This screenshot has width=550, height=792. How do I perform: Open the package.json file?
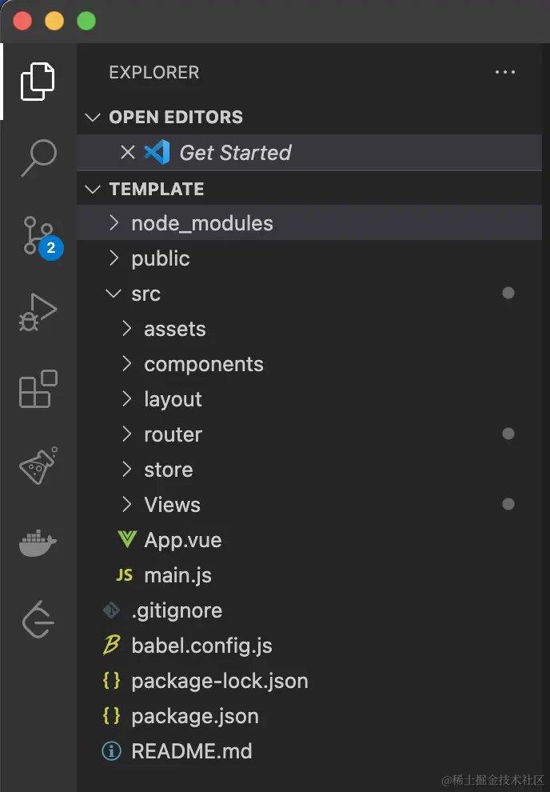click(x=194, y=716)
